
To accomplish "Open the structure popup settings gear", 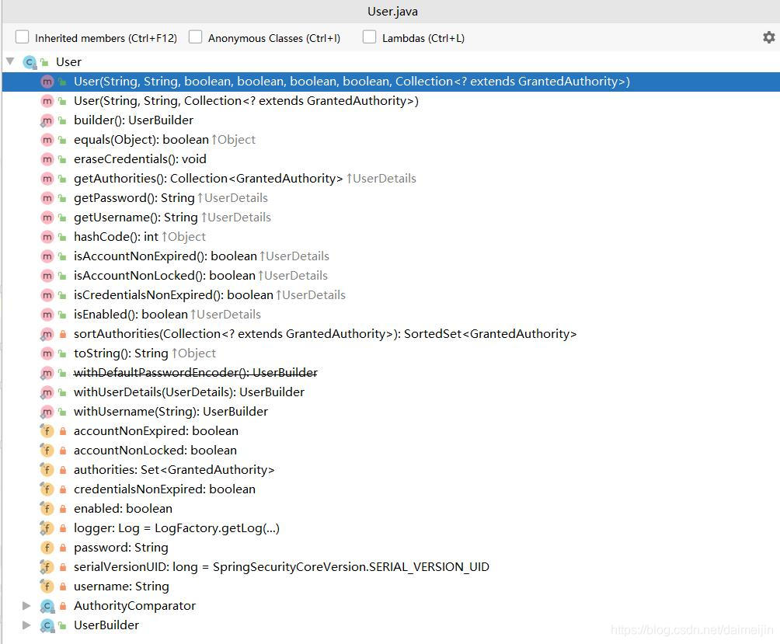I will [x=769, y=37].
